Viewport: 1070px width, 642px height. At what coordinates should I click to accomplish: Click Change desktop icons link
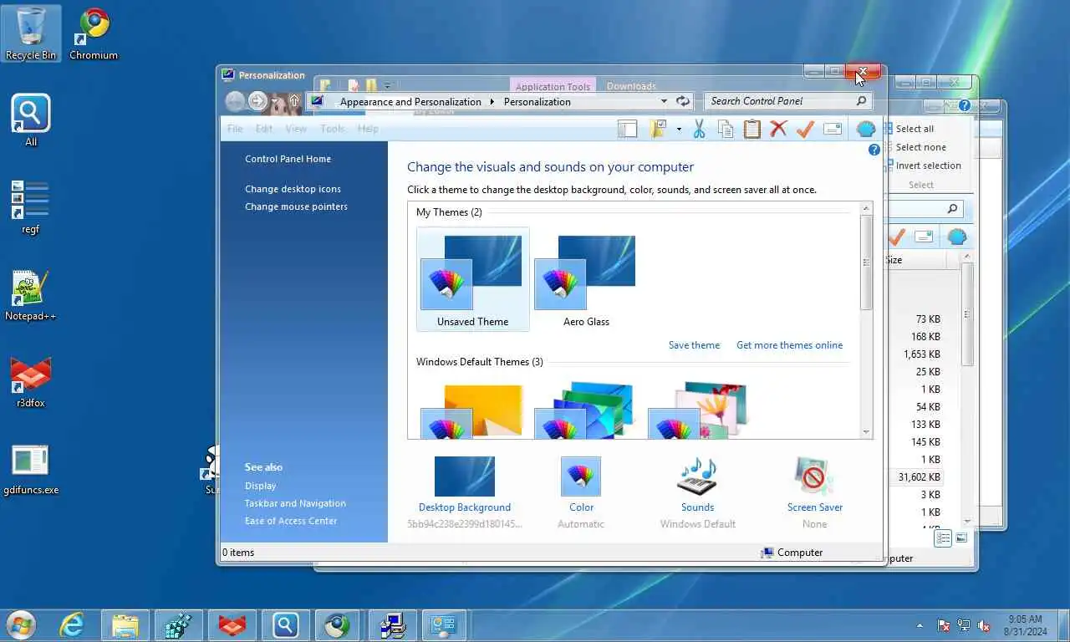pos(293,189)
